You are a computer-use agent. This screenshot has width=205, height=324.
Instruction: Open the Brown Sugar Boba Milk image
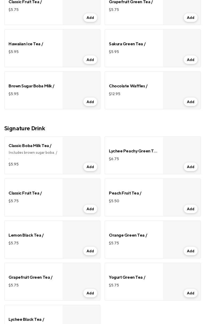pyautogui.click(x=81, y=85)
